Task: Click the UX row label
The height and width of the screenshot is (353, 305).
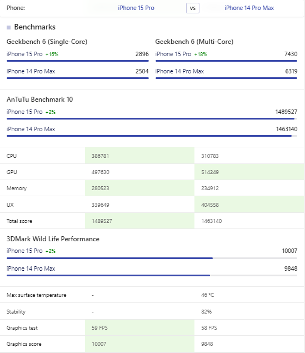Action: (10, 205)
